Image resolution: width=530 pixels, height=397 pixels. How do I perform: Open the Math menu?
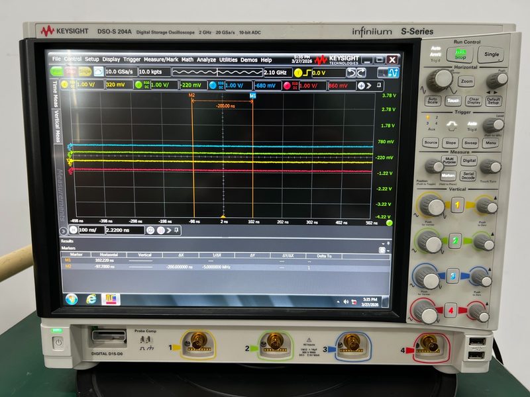pos(187,60)
